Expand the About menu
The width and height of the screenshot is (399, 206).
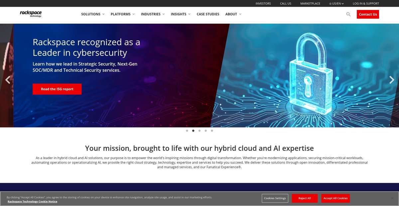[x=233, y=14]
